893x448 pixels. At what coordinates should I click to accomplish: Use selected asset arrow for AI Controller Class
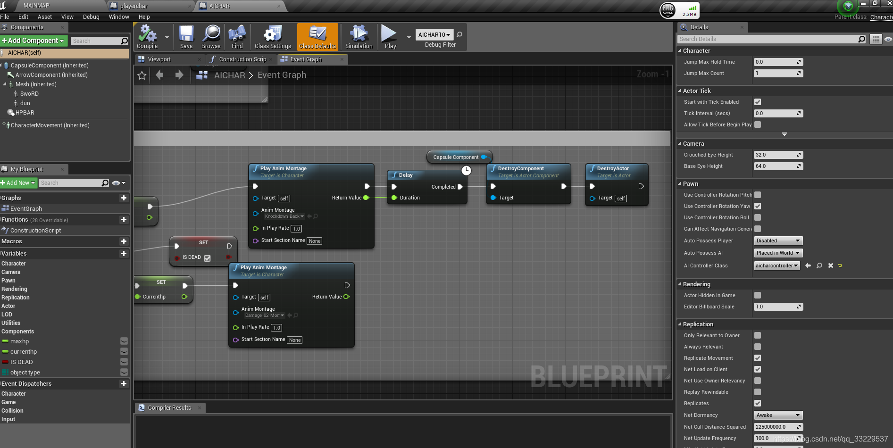click(x=808, y=265)
